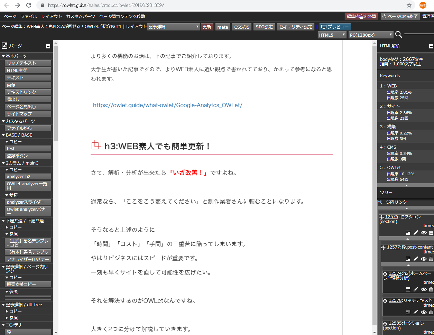Collapse the カスタムパーツ group
This screenshot has width=434, height=335.
pos(3,121)
